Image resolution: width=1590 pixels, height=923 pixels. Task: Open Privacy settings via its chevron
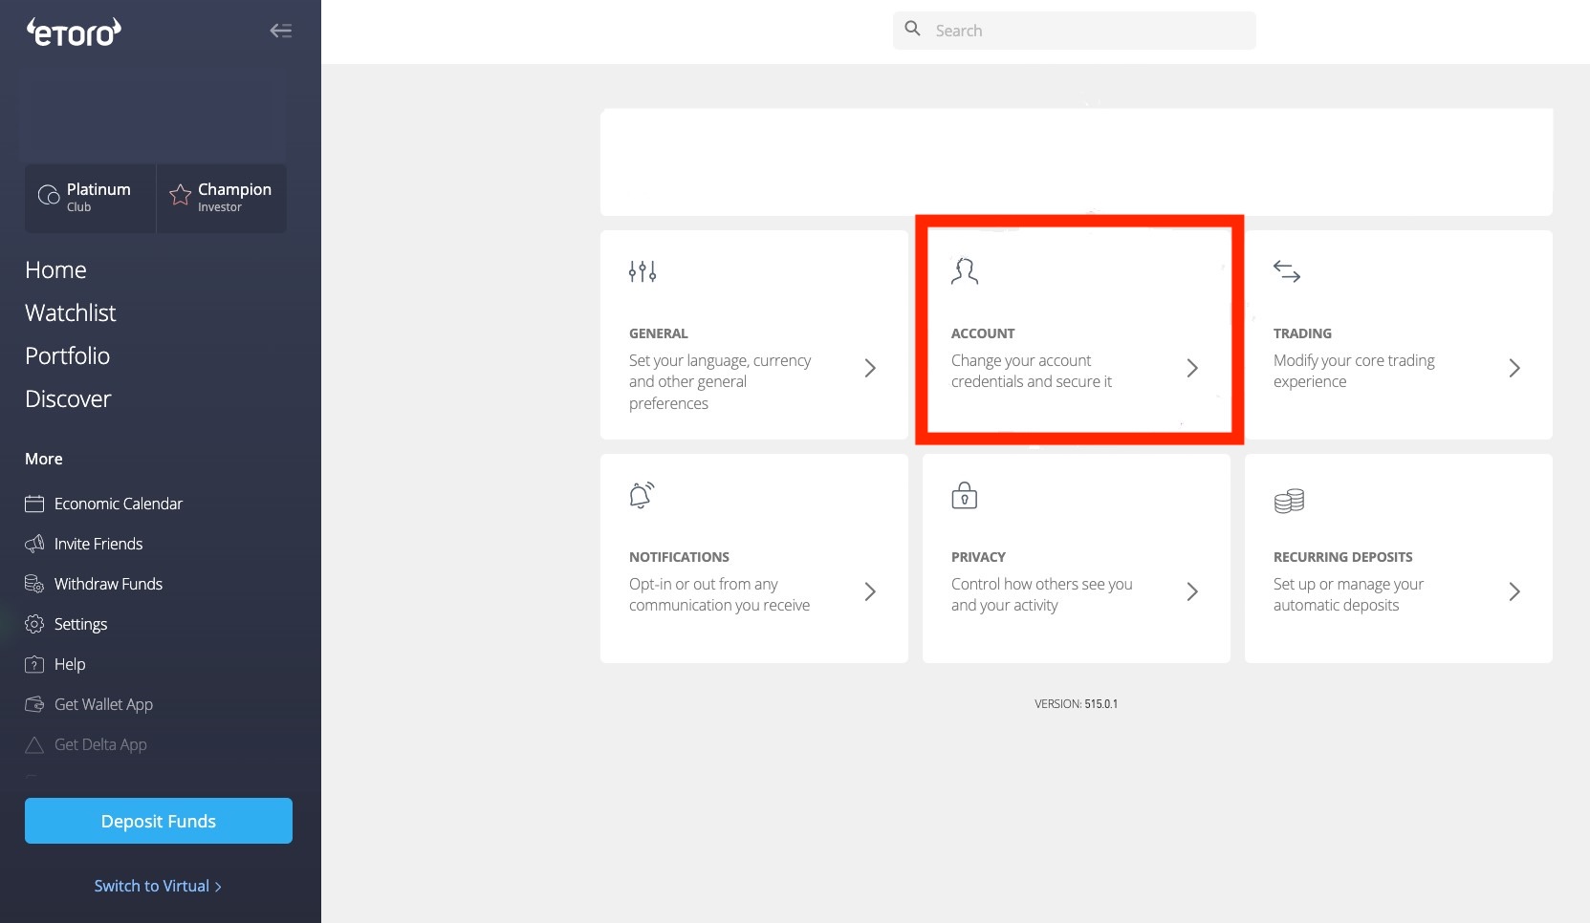tap(1192, 591)
